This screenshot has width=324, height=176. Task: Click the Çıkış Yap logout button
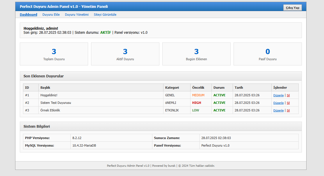pyautogui.click(x=292, y=8)
